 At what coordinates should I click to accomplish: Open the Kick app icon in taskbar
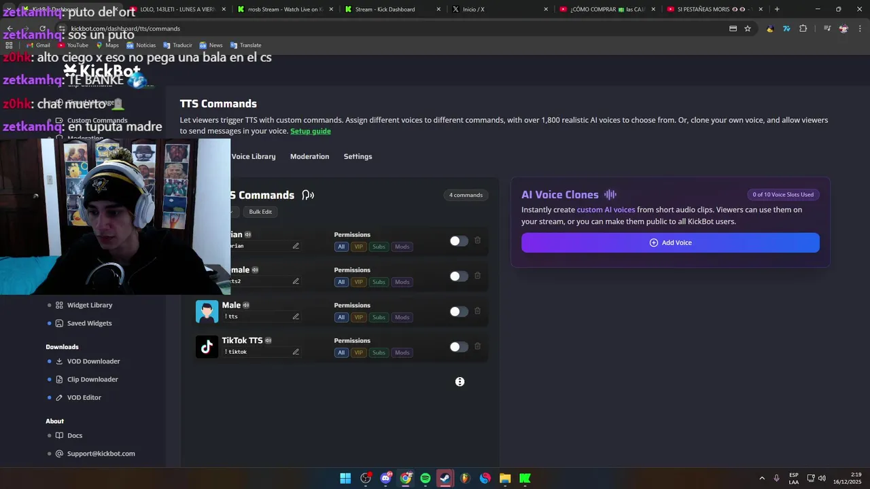coord(525,478)
